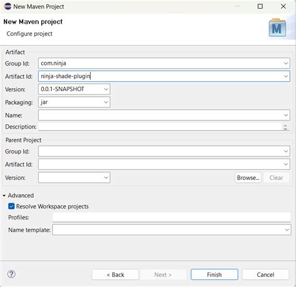Collapse the Advanced section

(4, 195)
